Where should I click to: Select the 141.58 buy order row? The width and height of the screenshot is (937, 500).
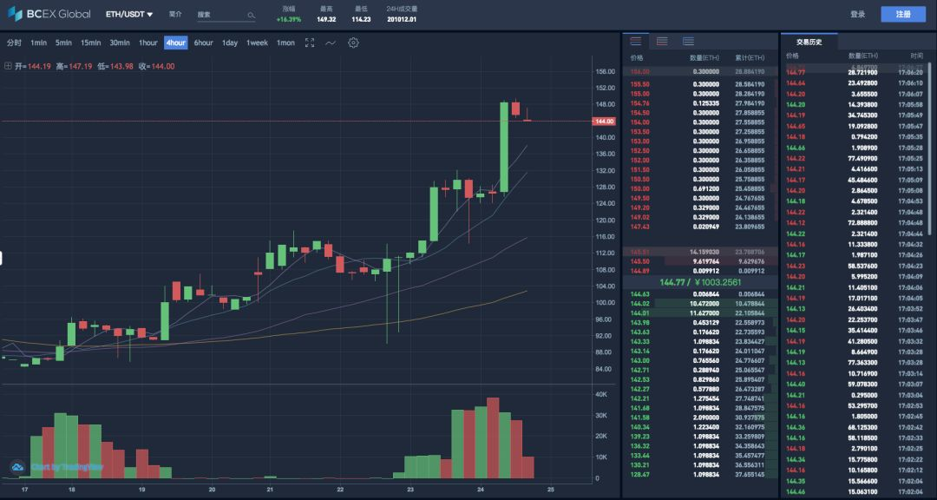700,418
